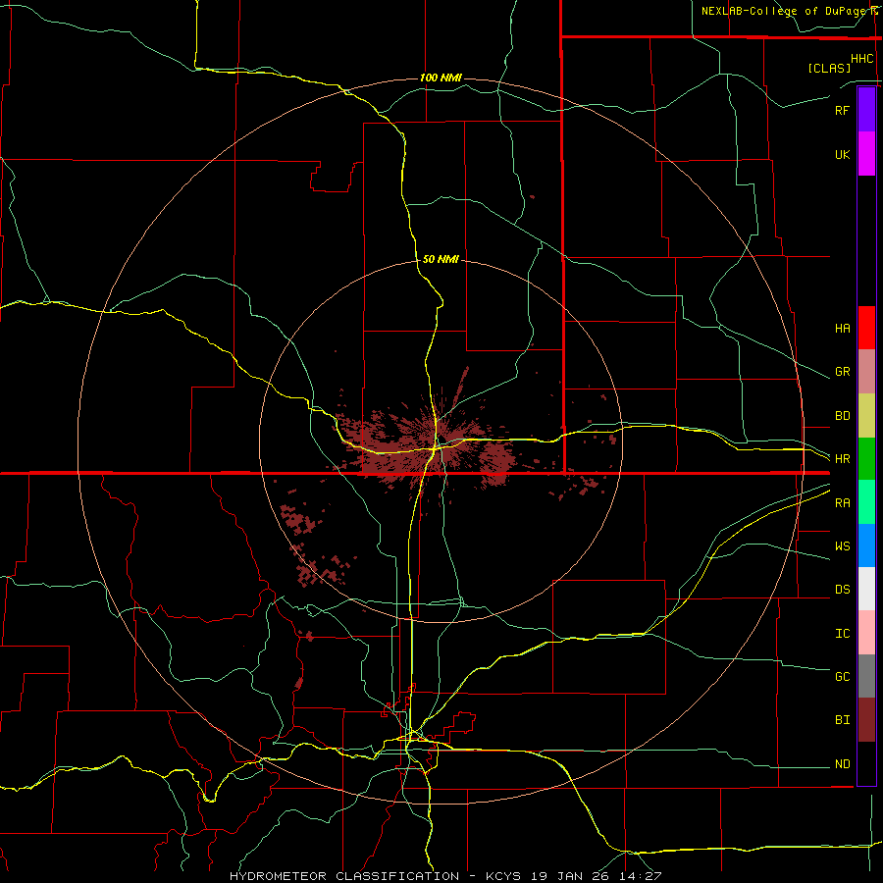Click the Hydrometeor Classification KCYS title caption
Viewport: 883px width, 883px height.
445,876
